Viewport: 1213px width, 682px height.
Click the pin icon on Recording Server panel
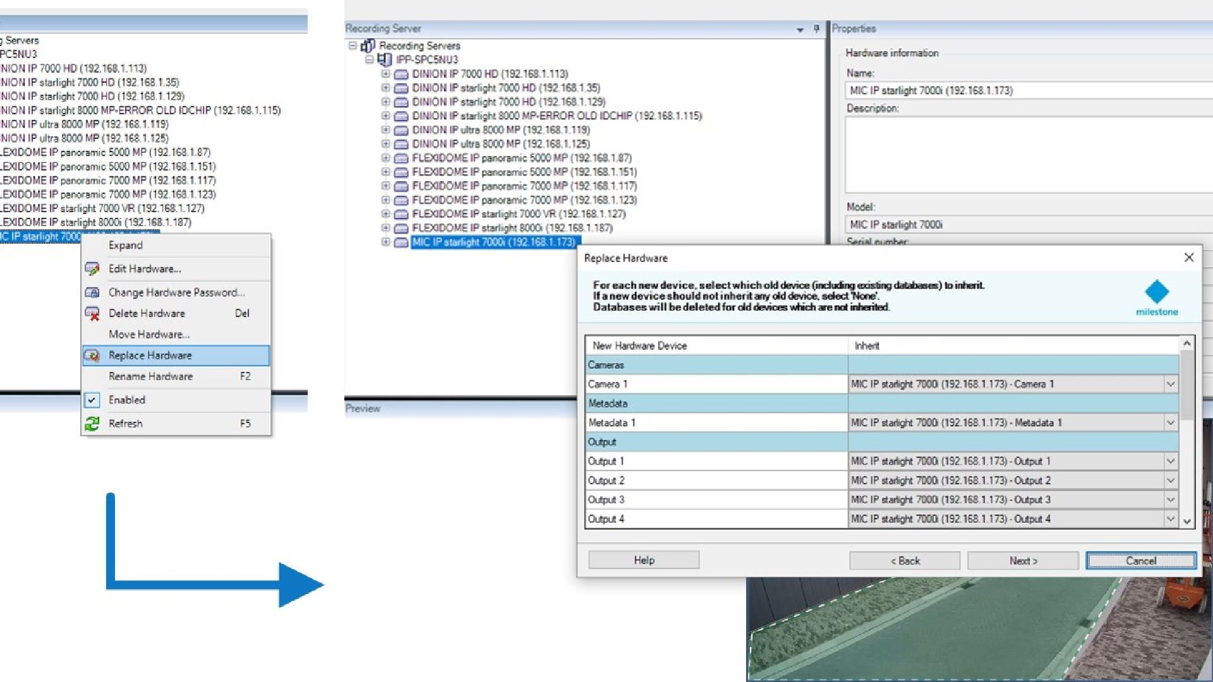816,28
